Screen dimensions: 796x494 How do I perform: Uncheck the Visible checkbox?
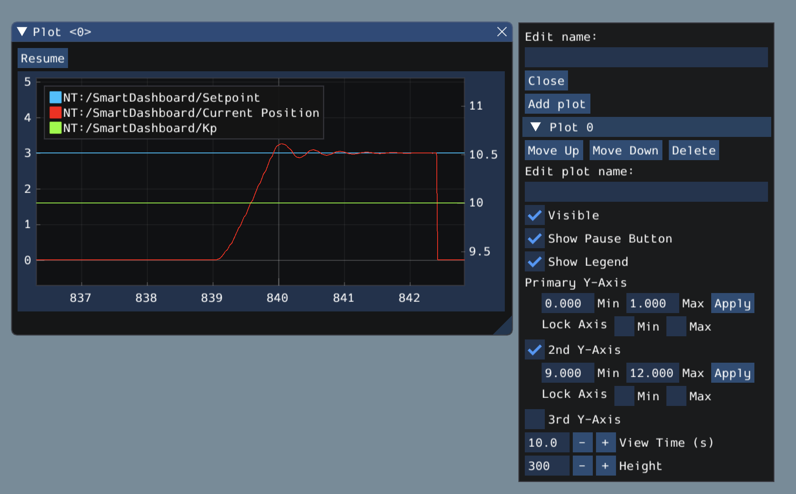click(535, 215)
